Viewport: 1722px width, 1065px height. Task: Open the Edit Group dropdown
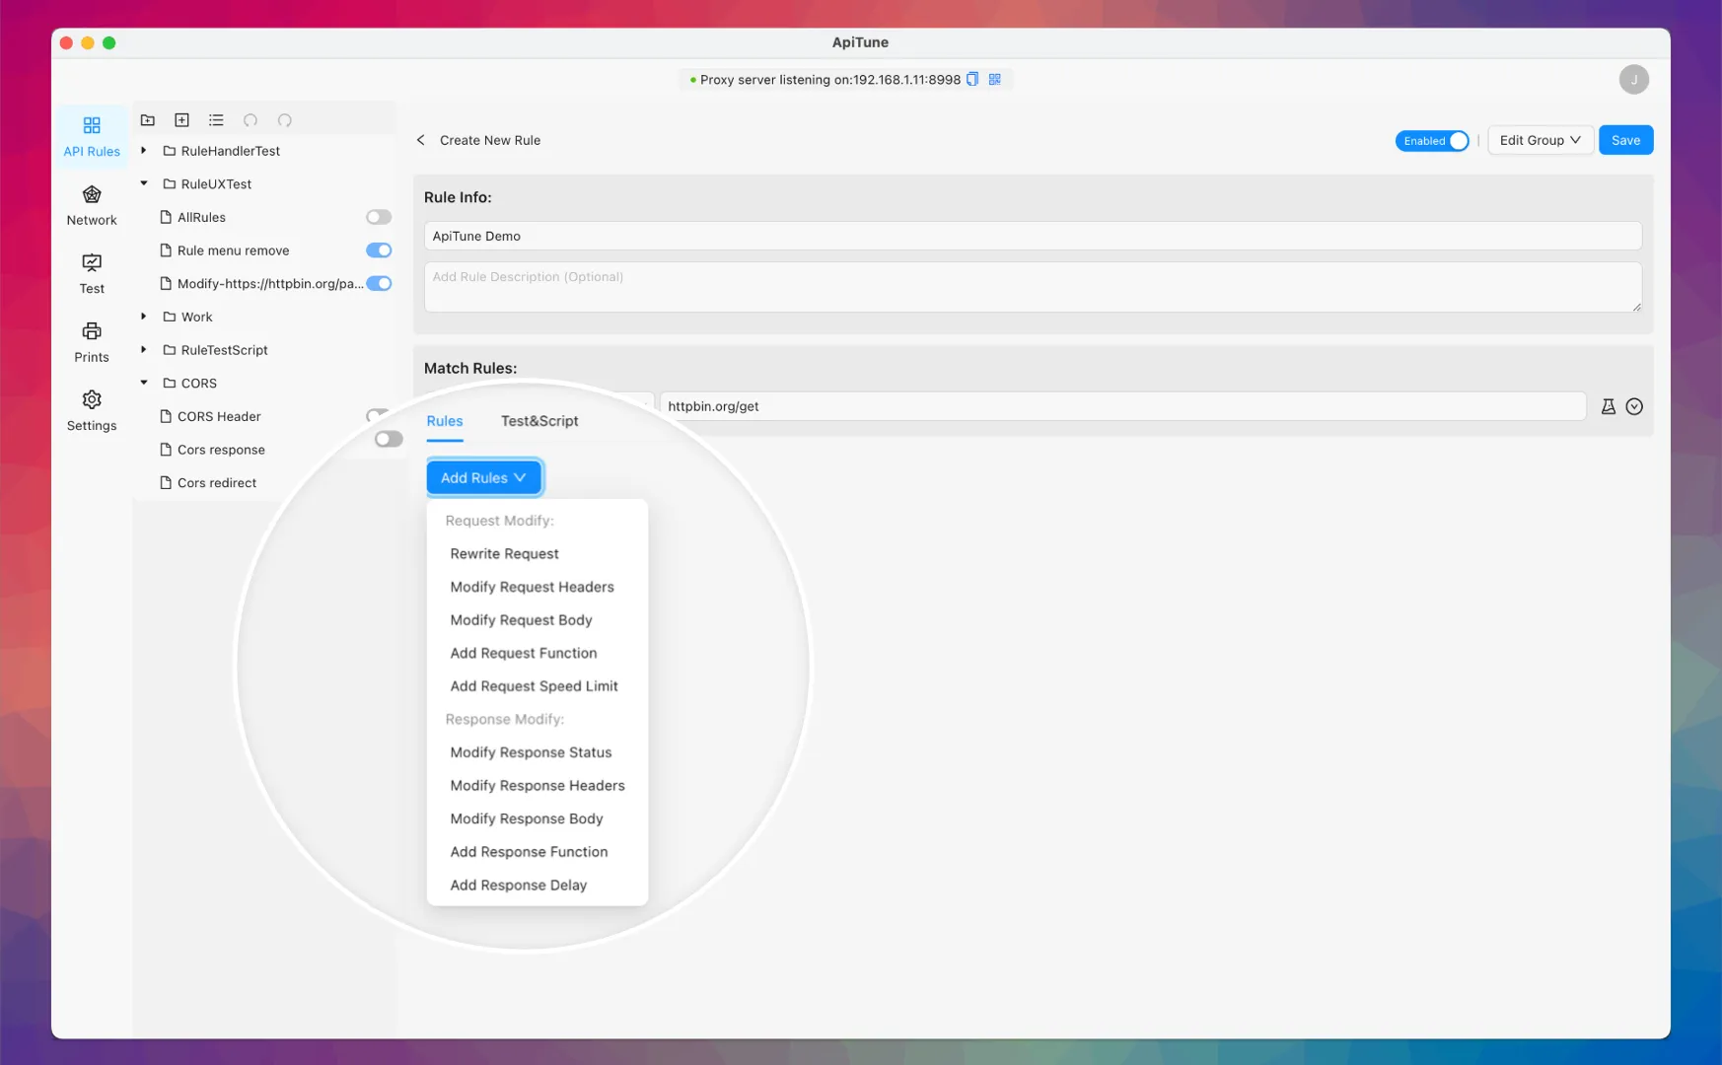pos(1540,140)
